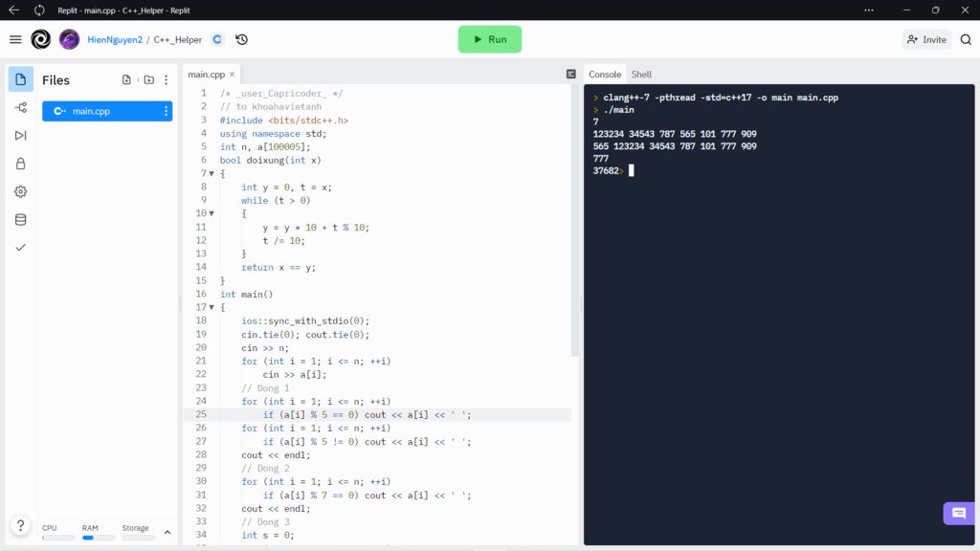Click the 'return x == y;' line
This screenshot has width=980, height=551.
(278, 268)
